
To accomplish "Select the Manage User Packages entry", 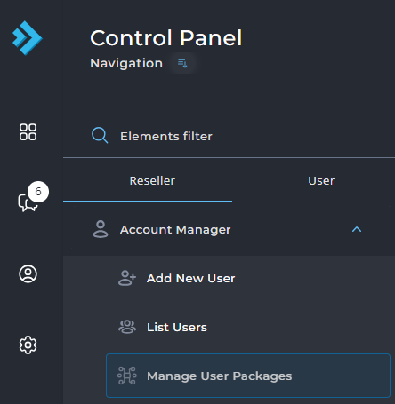I will [248, 376].
